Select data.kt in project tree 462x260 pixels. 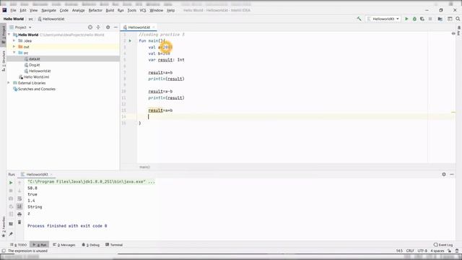click(34, 59)
